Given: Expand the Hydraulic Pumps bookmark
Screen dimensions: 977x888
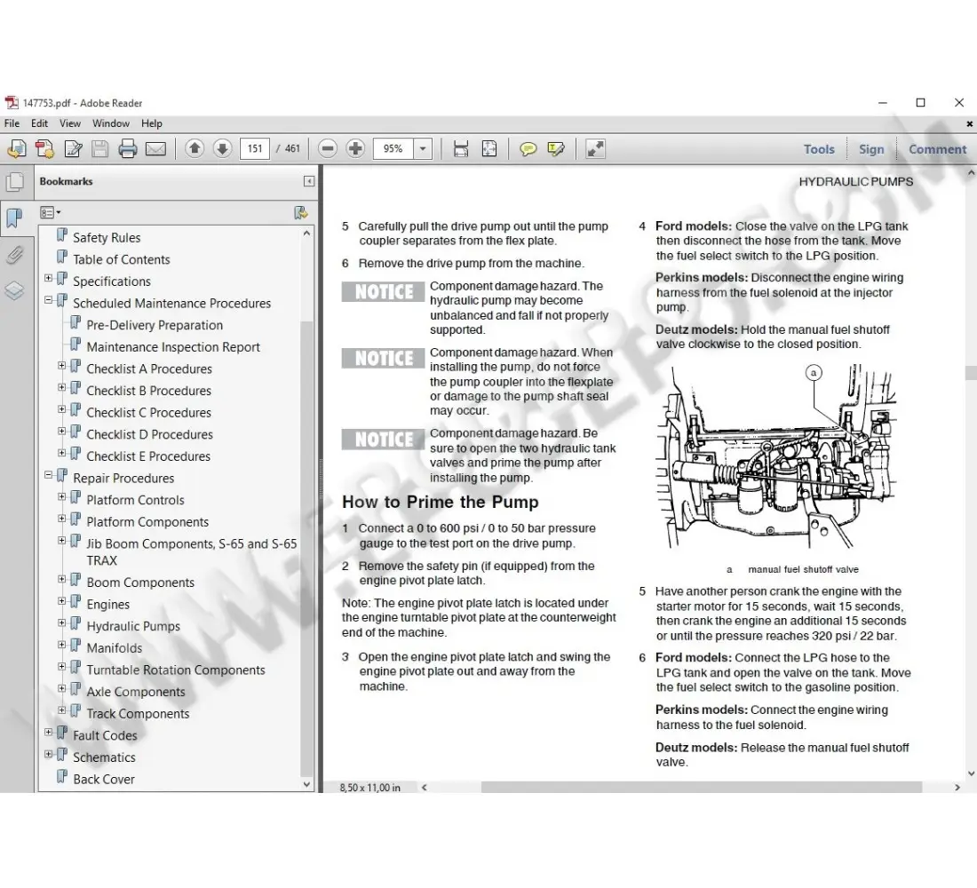Looking at the screenshot, I should click(61, 622).
